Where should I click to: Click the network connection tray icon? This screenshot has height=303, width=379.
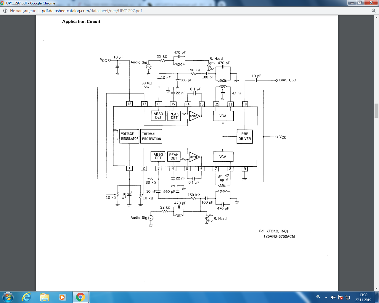348,297
